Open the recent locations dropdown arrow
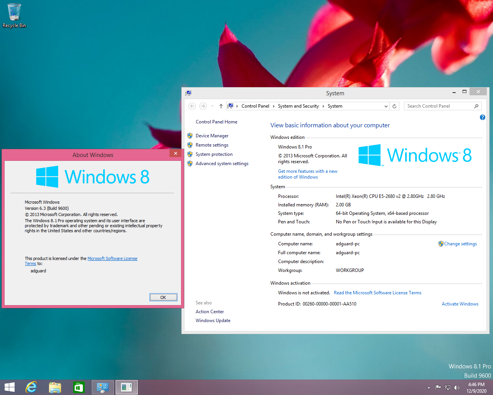The image size is (493, 395). pyautogui.click(x=212, y=106)
